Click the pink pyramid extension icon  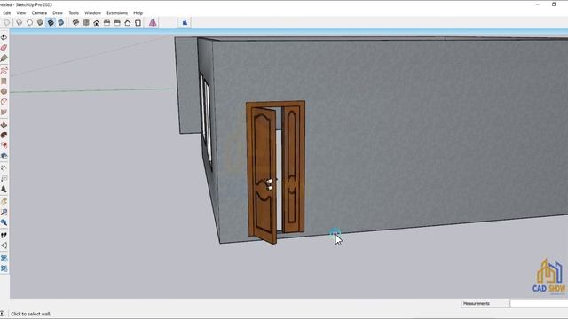(153, 23)
